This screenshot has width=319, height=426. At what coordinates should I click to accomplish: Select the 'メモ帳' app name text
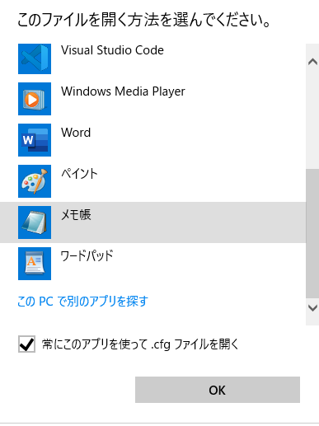click(76, 215)
